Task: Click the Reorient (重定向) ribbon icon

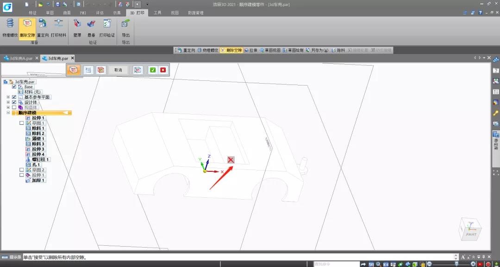Action: tap(43, 24)
